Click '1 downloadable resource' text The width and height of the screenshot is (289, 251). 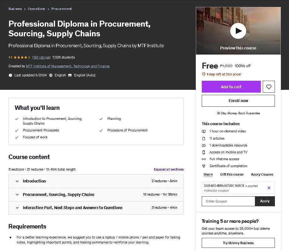(x=228, y=145)
